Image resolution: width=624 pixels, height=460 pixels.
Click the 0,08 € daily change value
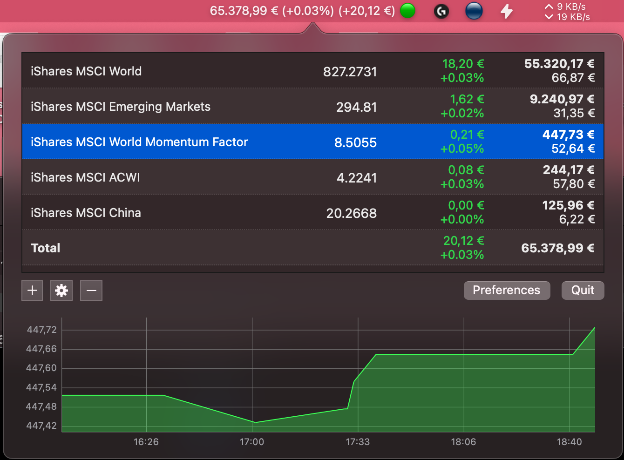click(466, 170)
